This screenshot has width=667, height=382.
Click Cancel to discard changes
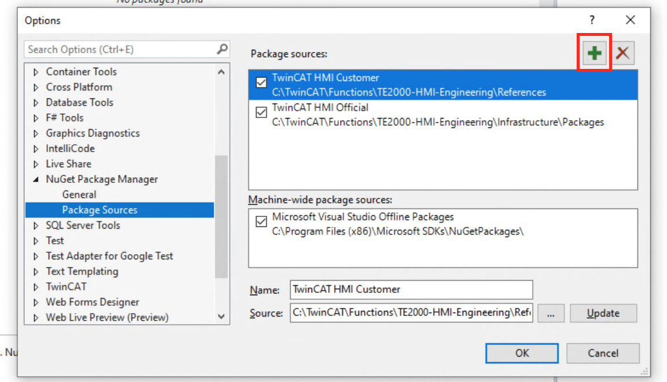603,353
